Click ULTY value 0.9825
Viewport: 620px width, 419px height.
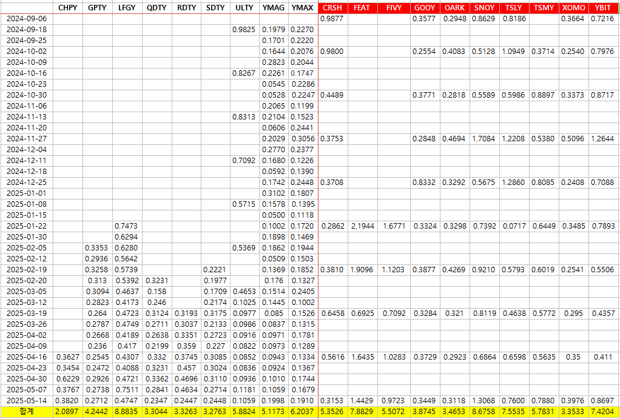tap(244, 30)
